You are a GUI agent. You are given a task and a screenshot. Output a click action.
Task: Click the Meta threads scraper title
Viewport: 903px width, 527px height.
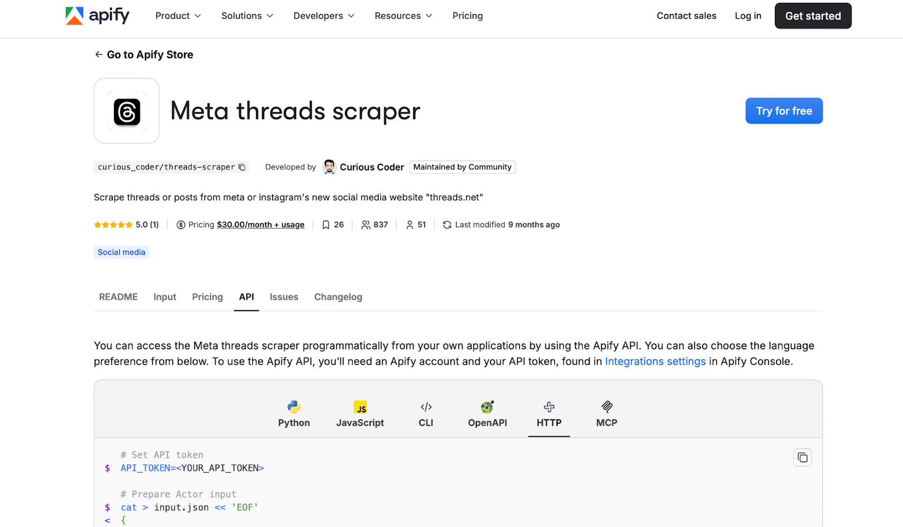[x=295, y=111]
